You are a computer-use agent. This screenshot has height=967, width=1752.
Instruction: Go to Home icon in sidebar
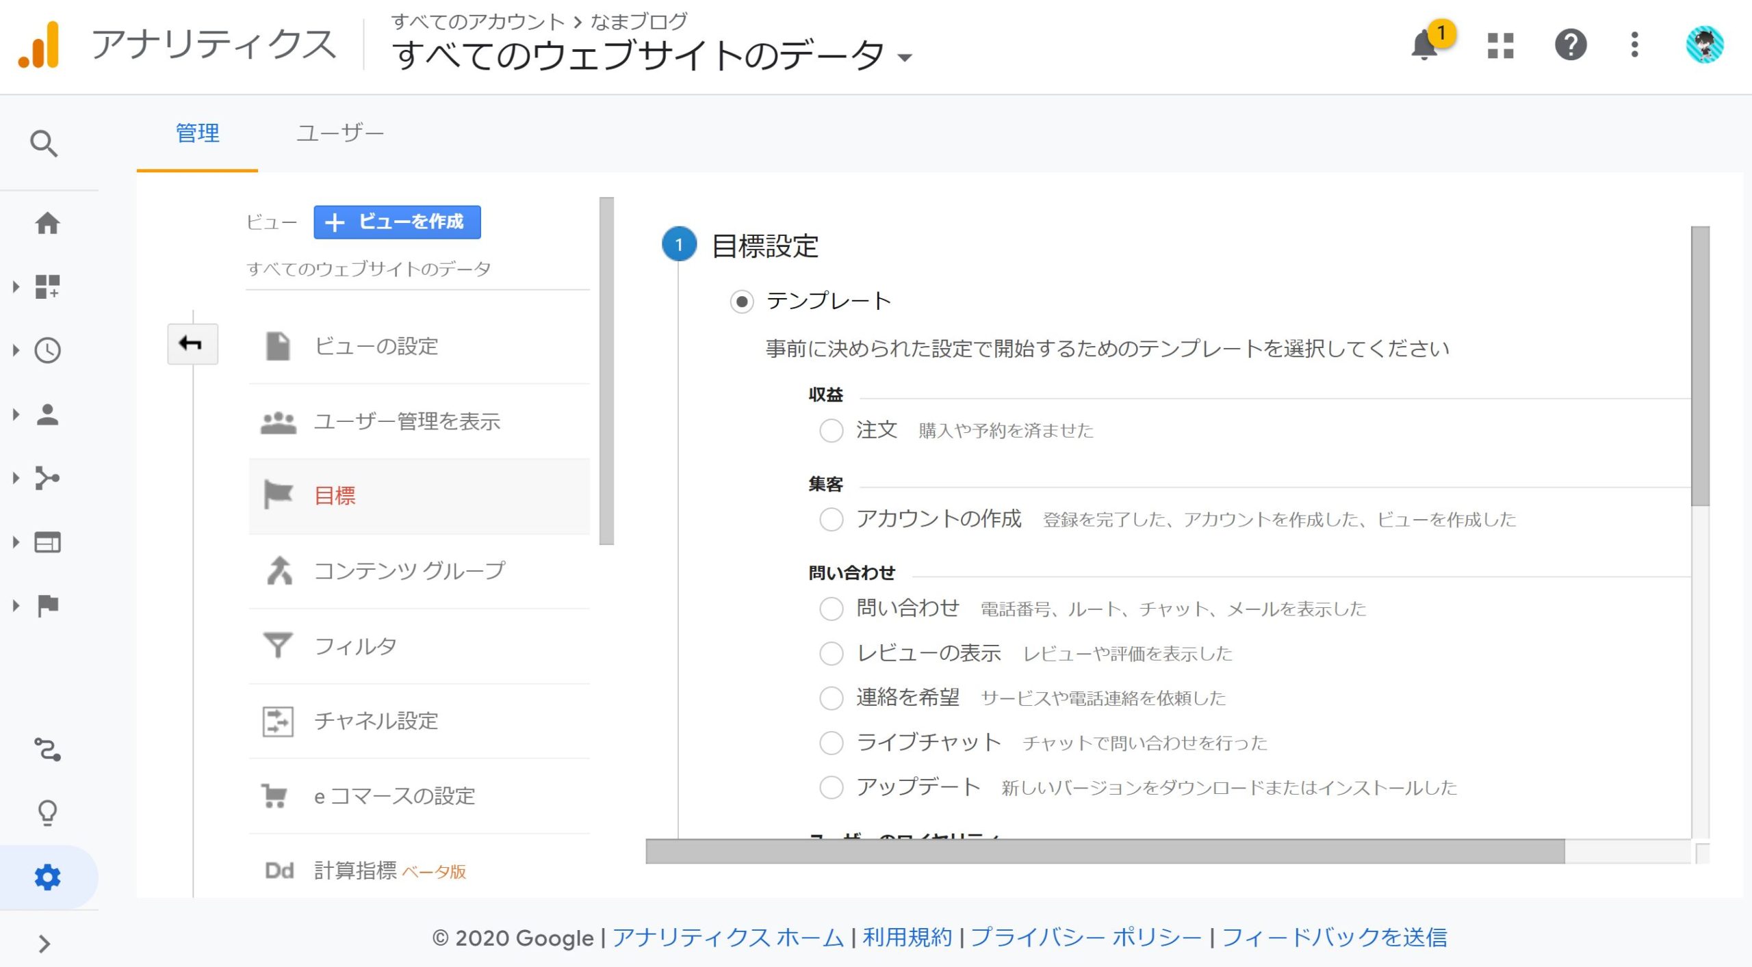click(47, 223)
